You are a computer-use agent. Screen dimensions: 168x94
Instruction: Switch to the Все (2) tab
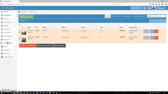(108, 16)
